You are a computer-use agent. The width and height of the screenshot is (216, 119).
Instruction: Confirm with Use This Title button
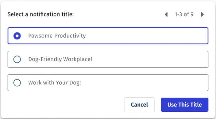[185, 105]
